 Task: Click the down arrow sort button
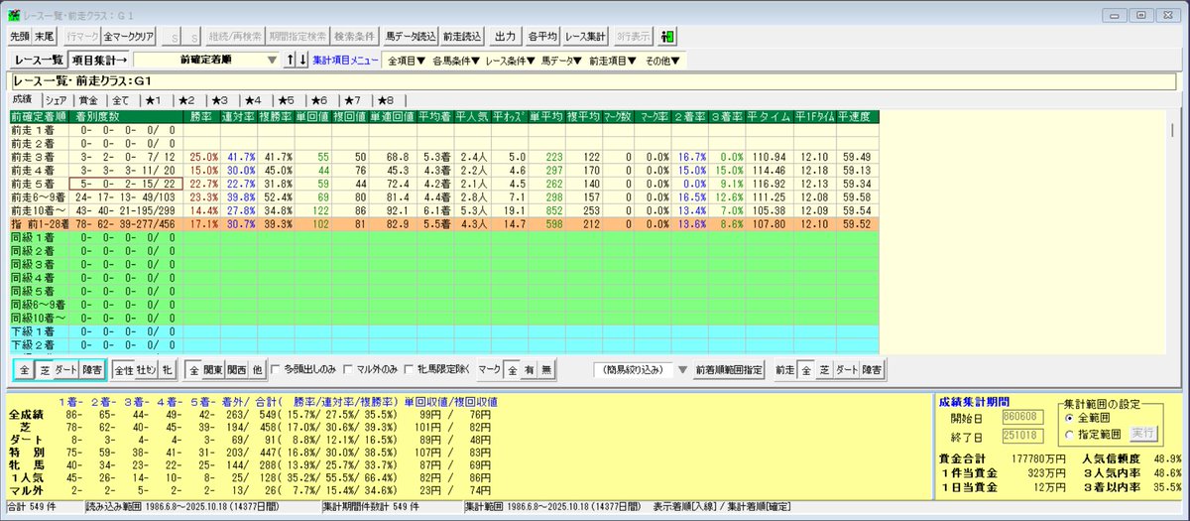click(302, 61)
